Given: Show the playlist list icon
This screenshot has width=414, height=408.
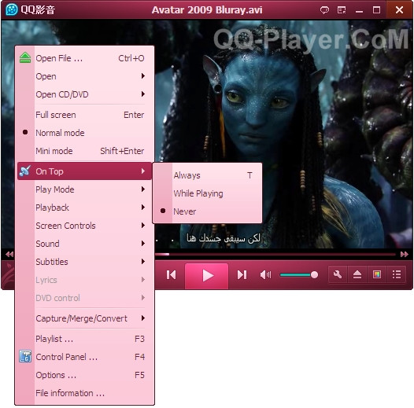Looking at the screenshot, I should click(x=397, y=274).
